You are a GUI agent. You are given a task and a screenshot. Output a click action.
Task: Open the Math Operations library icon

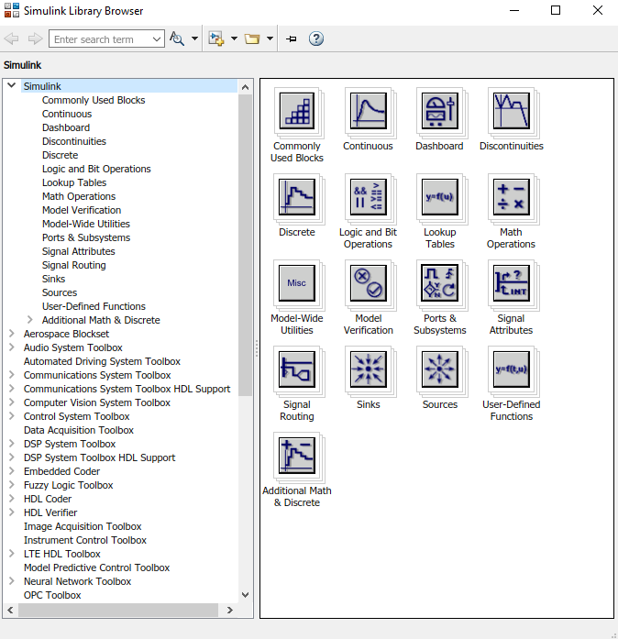[512, 197]
